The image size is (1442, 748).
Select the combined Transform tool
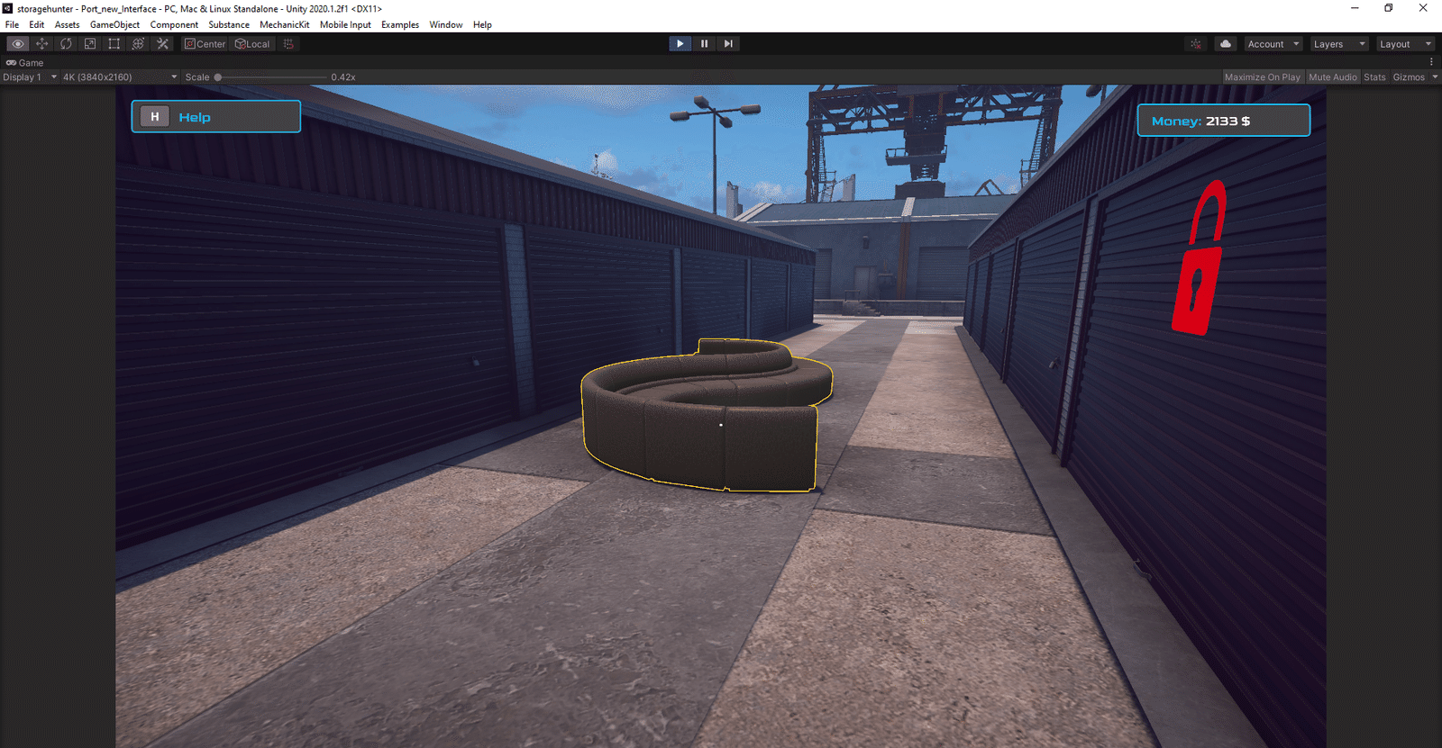[138, 43]
